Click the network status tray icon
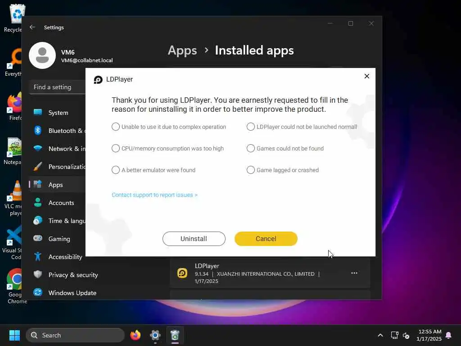 click(x=394, y=335)
